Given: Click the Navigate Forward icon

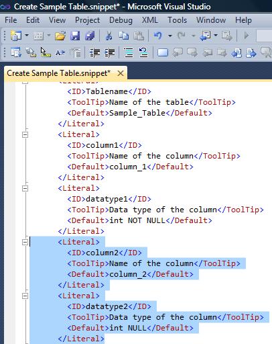Looking at the screenshot, I should click(227, 36).
